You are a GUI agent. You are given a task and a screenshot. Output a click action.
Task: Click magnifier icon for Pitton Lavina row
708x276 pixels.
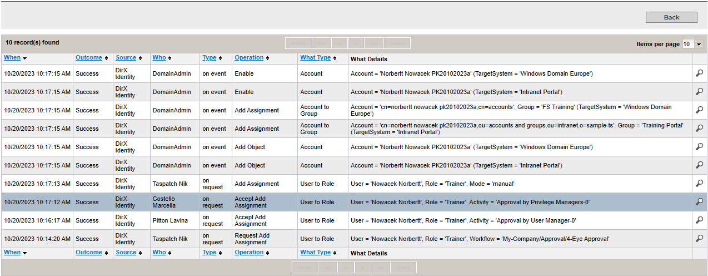coord(699,220)
